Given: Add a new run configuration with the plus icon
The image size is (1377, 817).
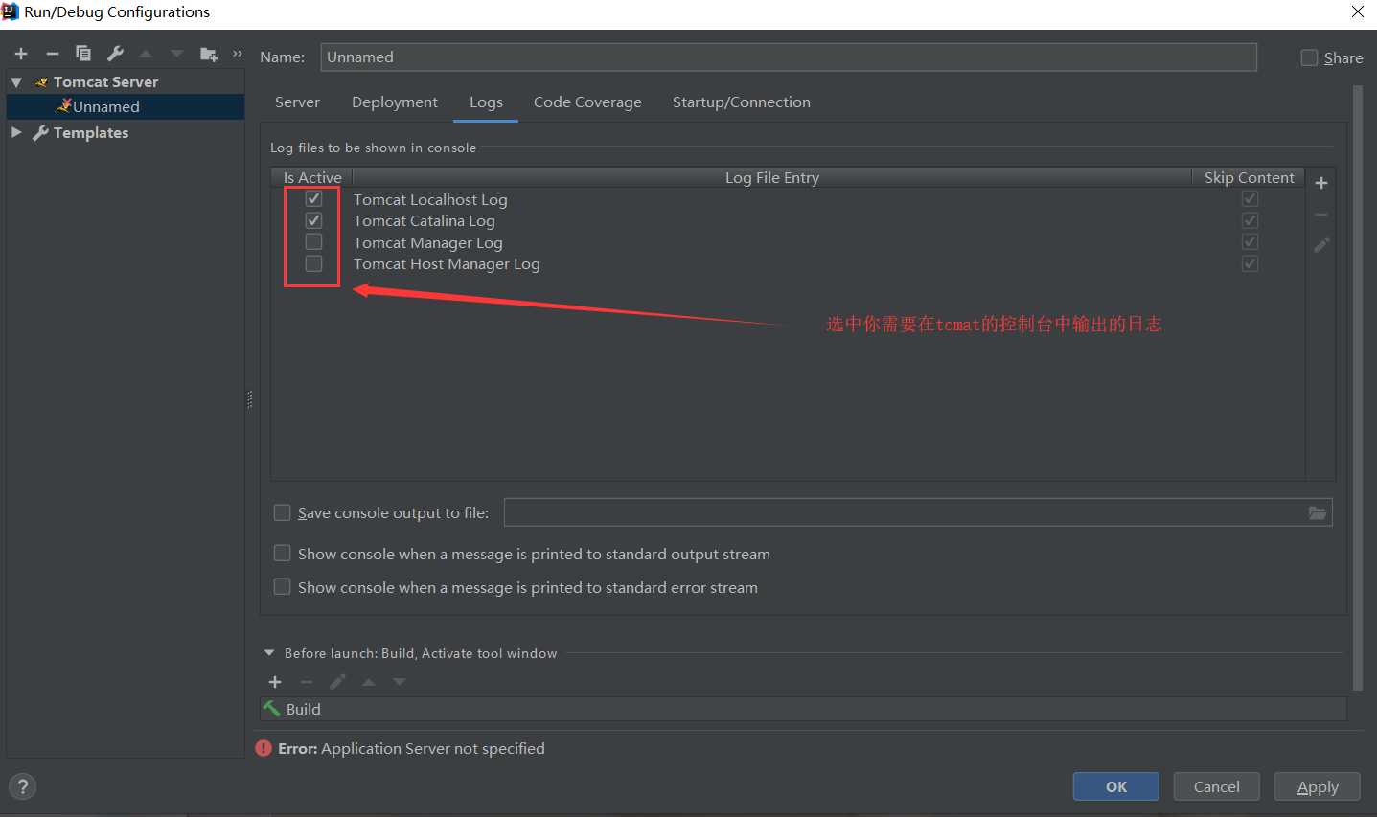Looking at the screenshot, I should (x=21, y=54).
